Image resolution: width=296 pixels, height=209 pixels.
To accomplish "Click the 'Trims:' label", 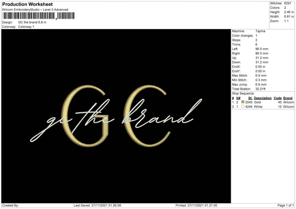I will [x=236, y=44].
